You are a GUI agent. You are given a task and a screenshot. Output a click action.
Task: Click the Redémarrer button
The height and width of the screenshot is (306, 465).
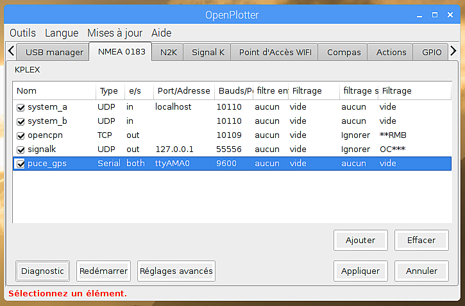pyautogui.click(x=103, y=271)
